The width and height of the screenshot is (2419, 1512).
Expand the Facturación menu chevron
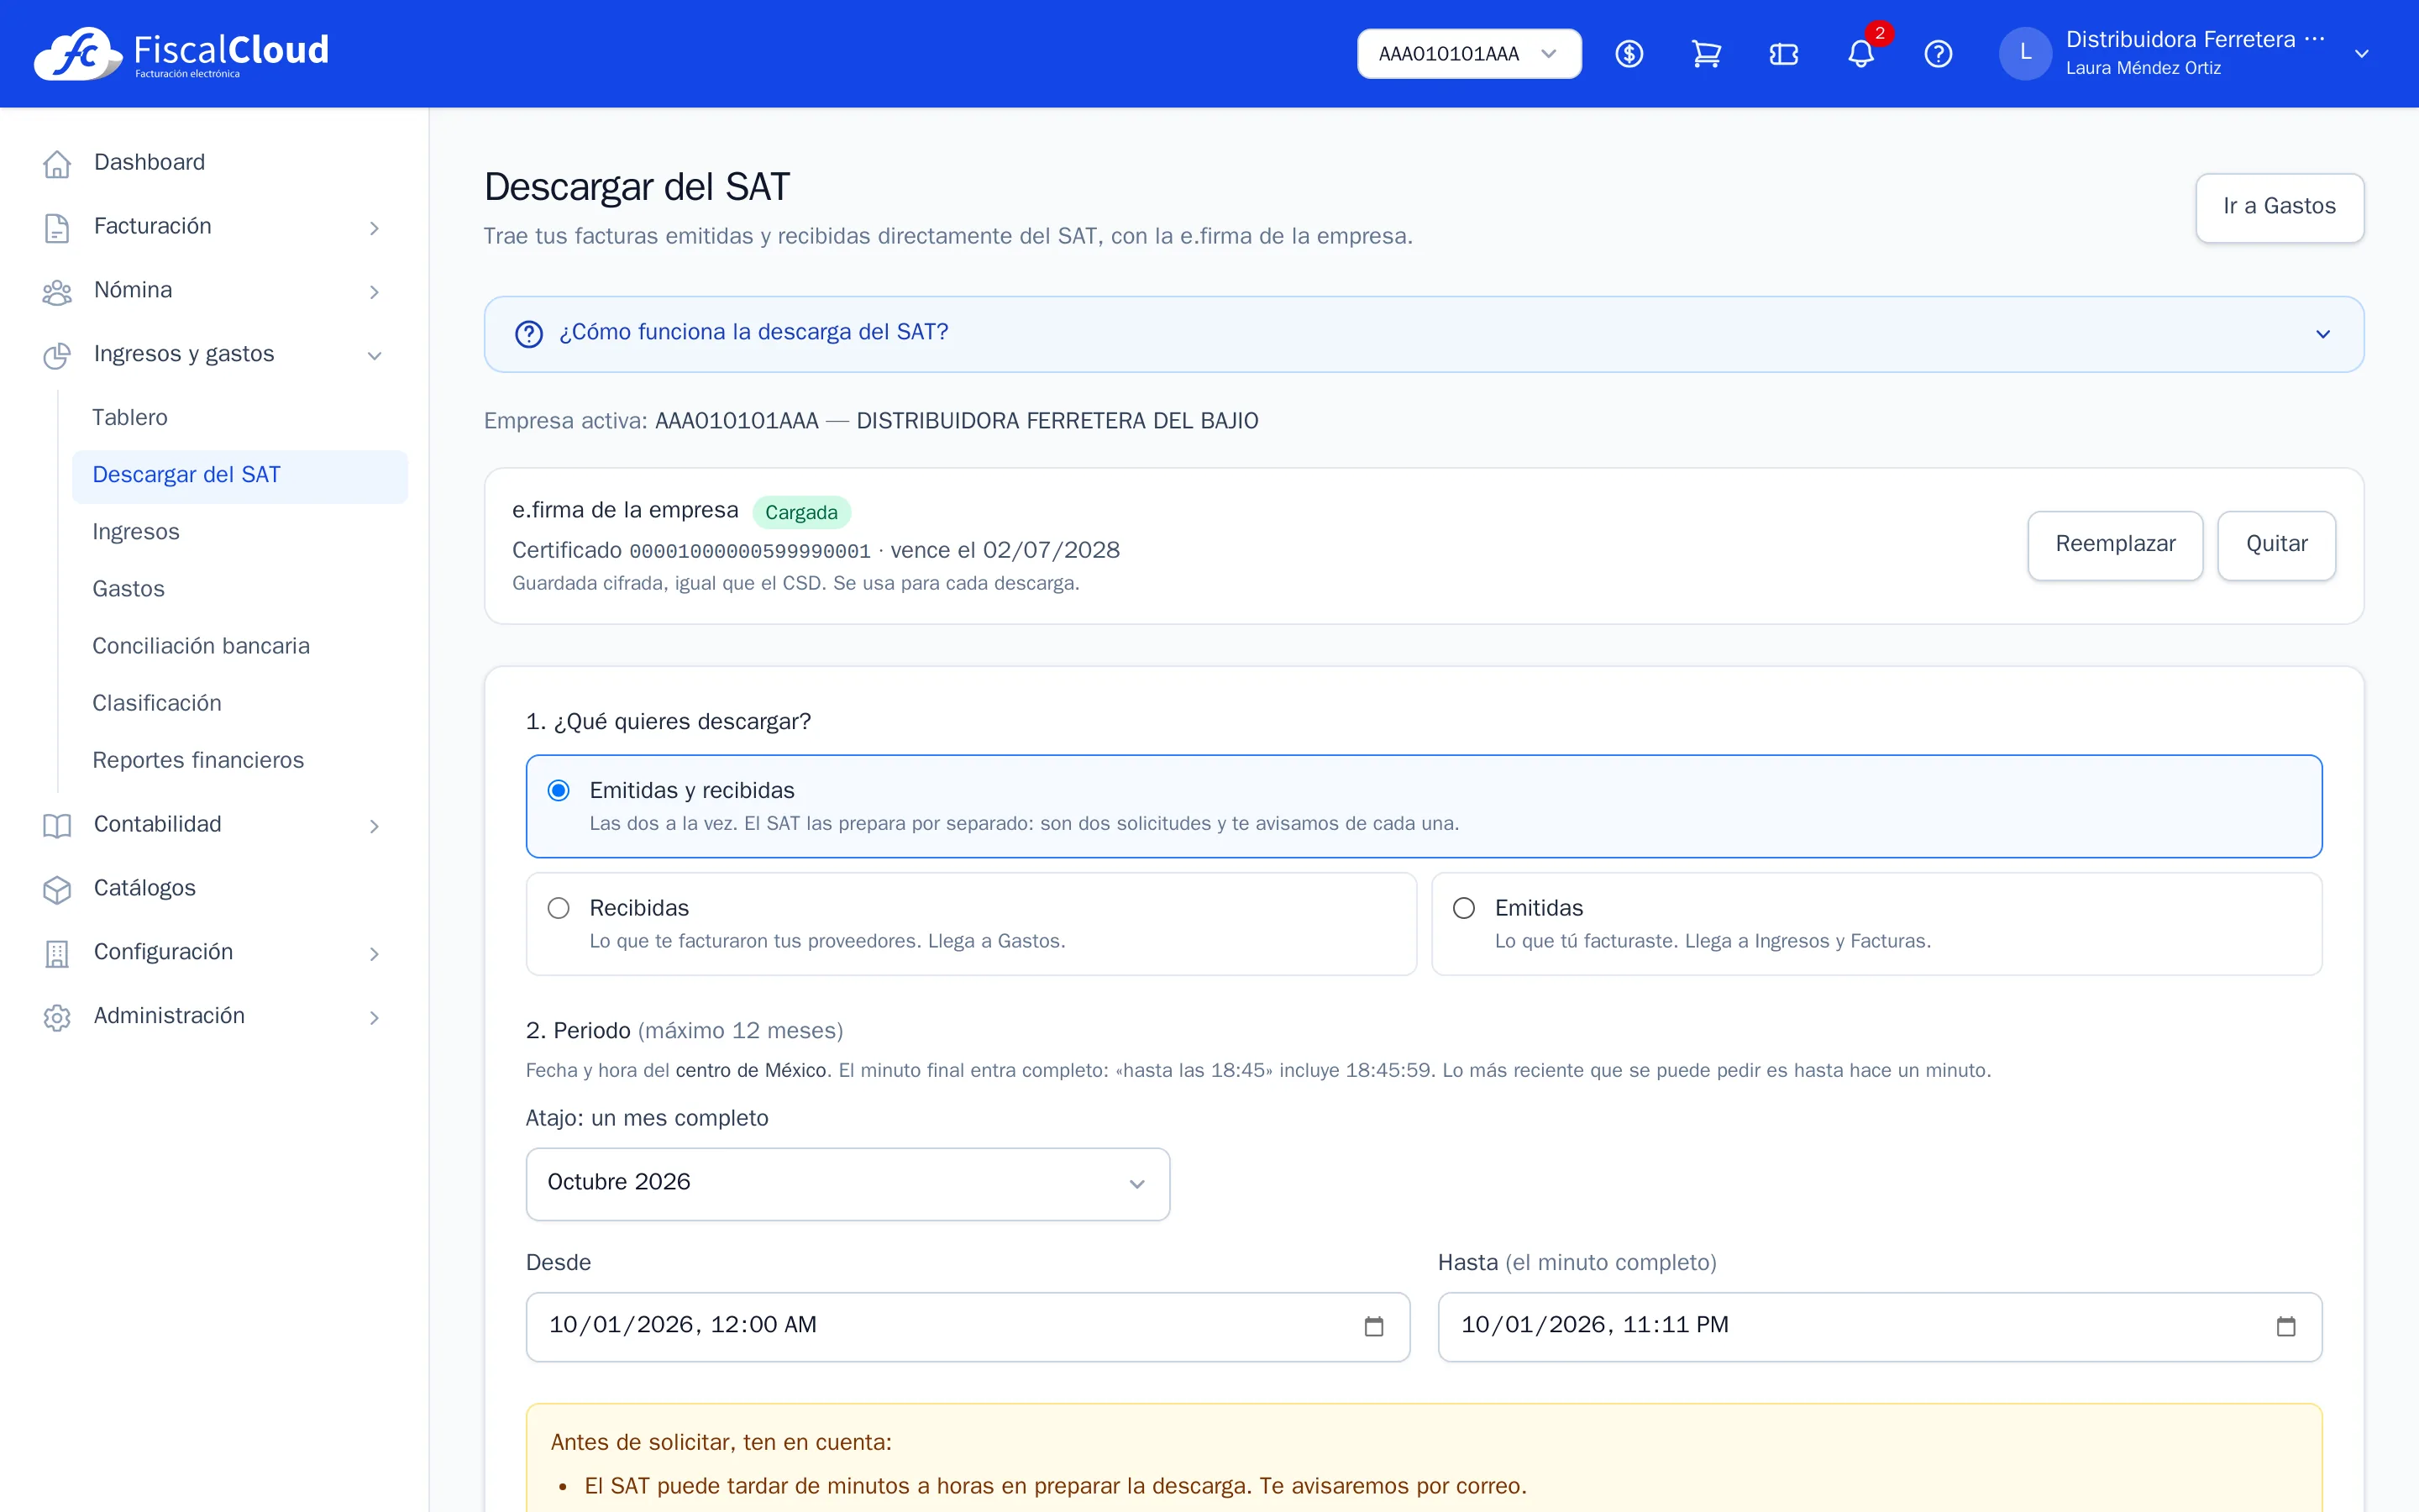click(x=374, y=228)
